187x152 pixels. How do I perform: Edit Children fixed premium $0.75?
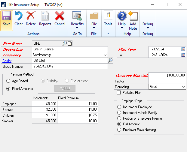78,115
